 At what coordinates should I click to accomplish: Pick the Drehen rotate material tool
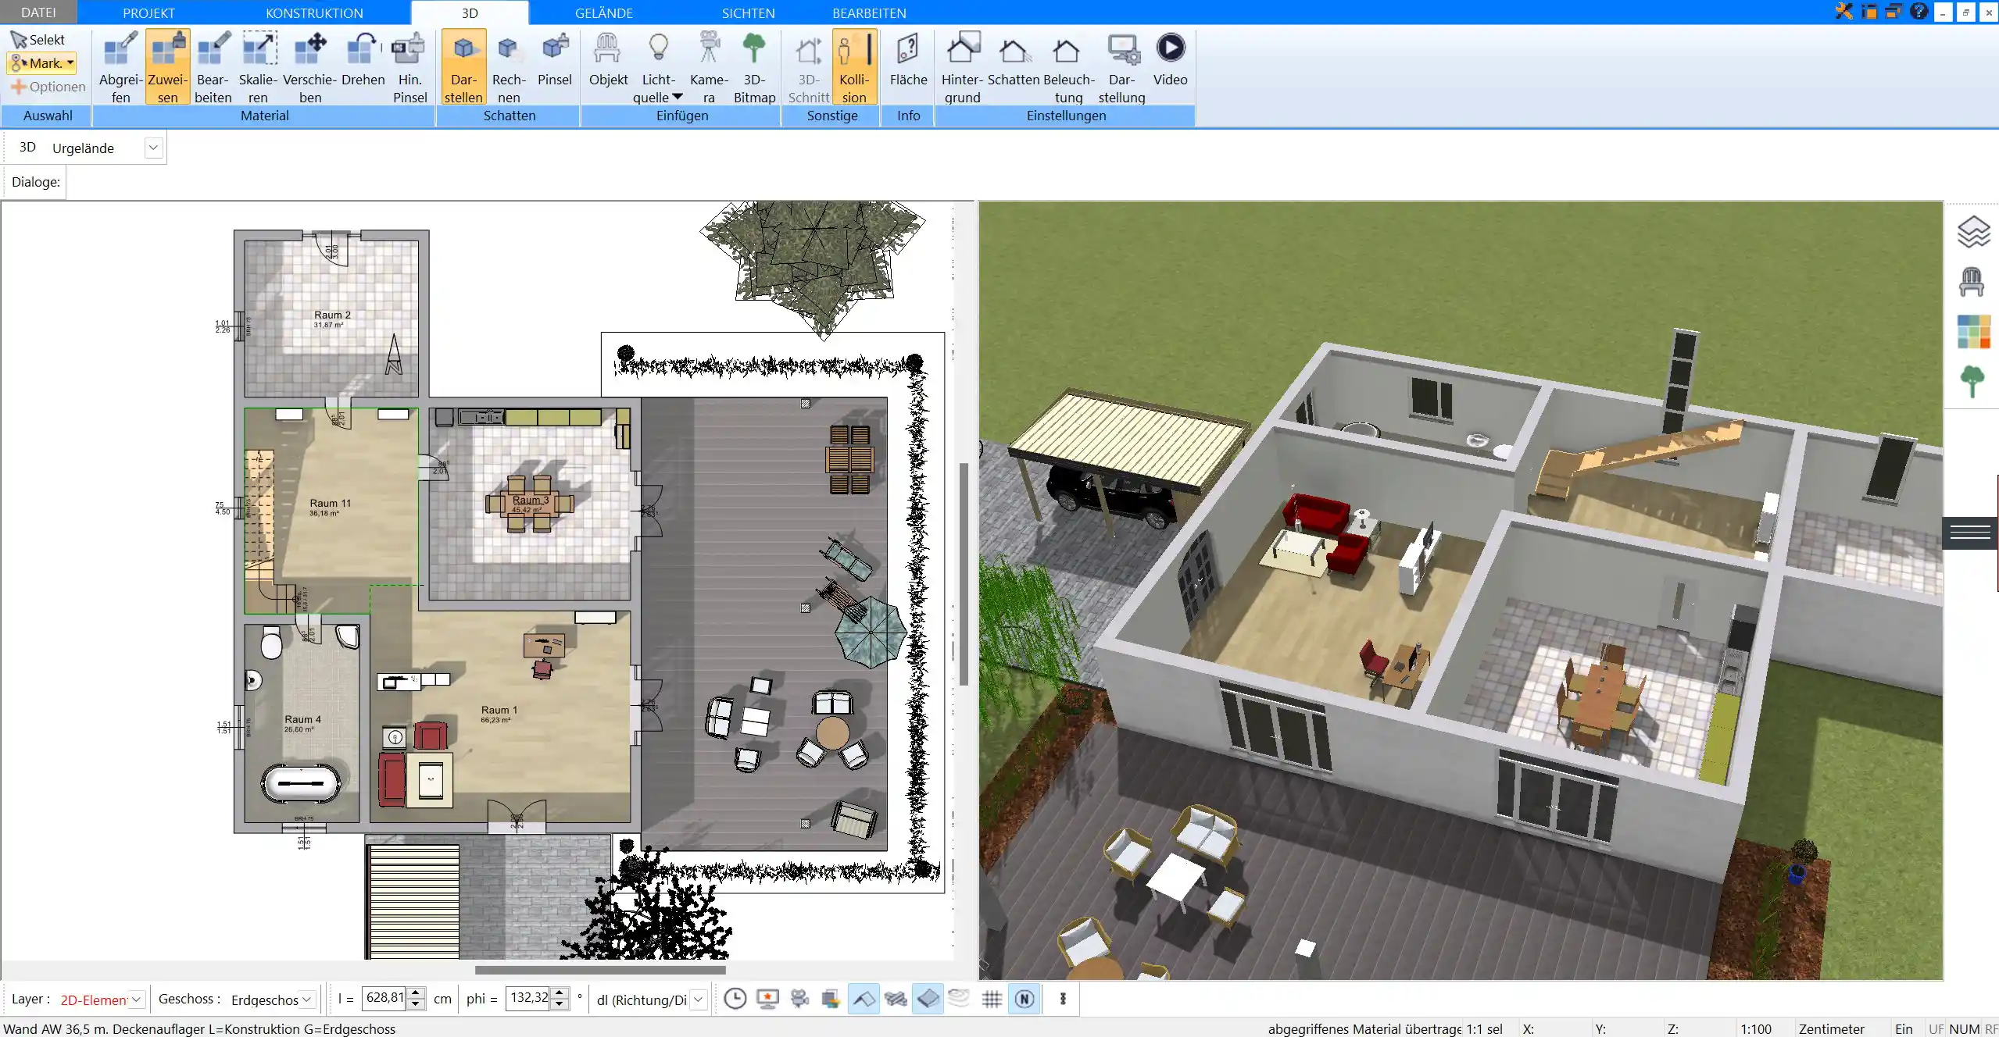click(363, 59)
